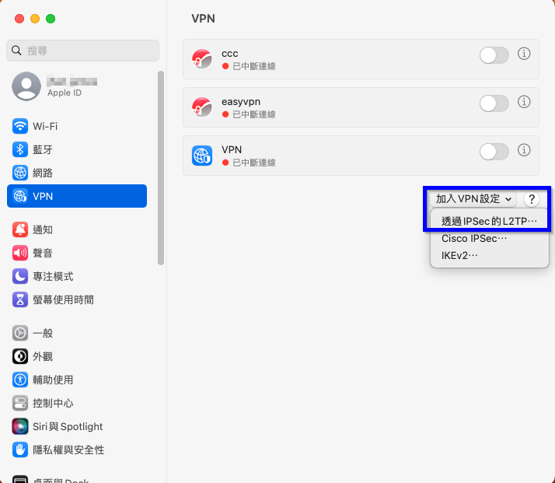Toggle the ccc VPN switch on

494,55
